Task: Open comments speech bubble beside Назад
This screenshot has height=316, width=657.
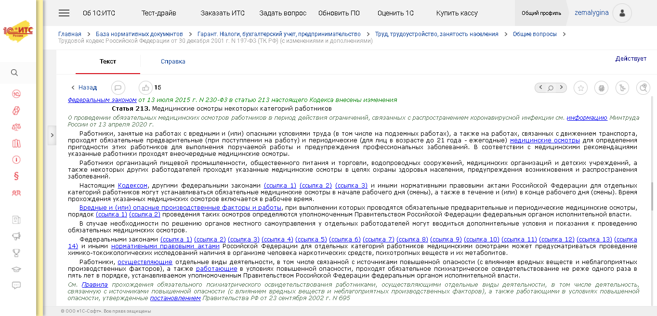Action: point(118,88)
